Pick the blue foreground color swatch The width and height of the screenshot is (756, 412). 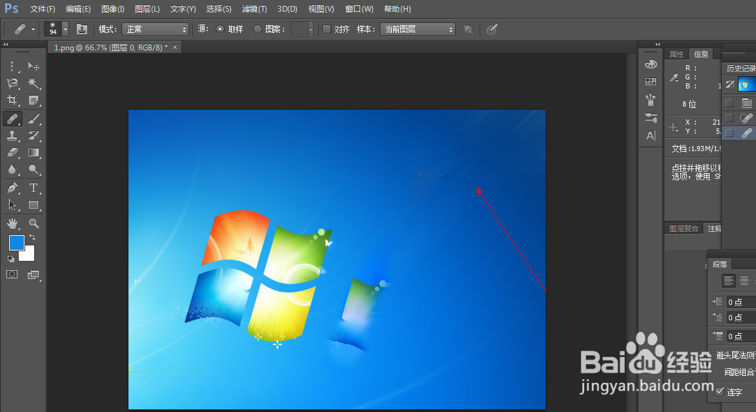16,243
